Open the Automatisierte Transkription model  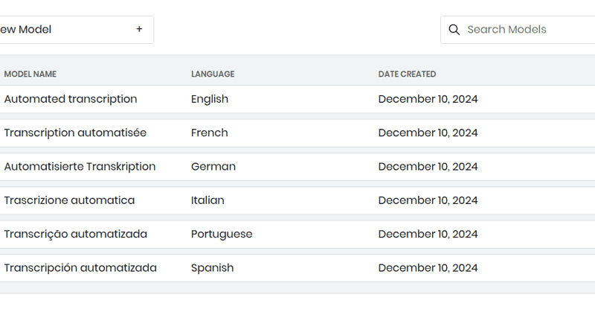tap(80, 167)
